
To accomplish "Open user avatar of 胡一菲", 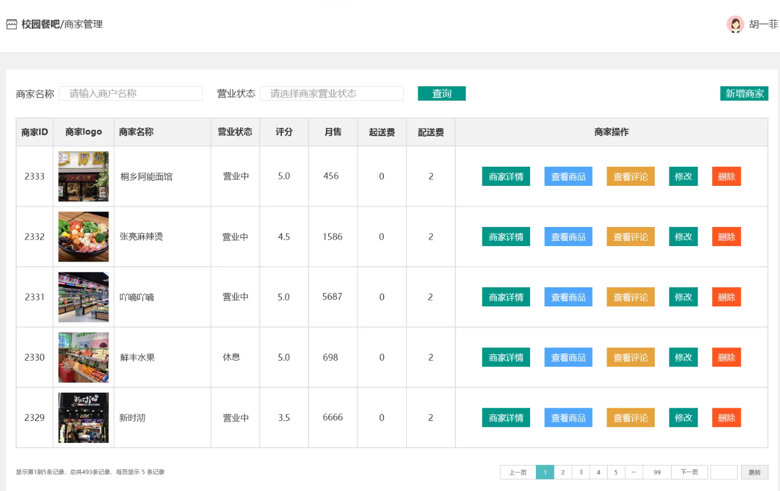I will tap(735, 24).
